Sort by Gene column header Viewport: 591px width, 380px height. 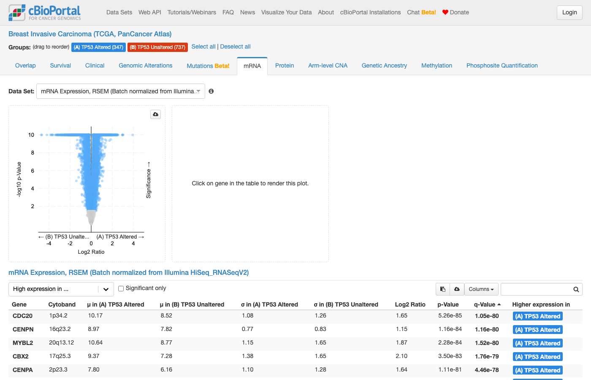[19, 304]
